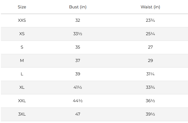
Task: Select the 3XL size row label
Action: (x=22, y=114)
